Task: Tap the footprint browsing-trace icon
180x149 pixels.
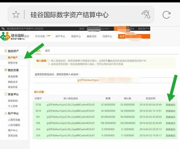Action: (x=146, y=14)
